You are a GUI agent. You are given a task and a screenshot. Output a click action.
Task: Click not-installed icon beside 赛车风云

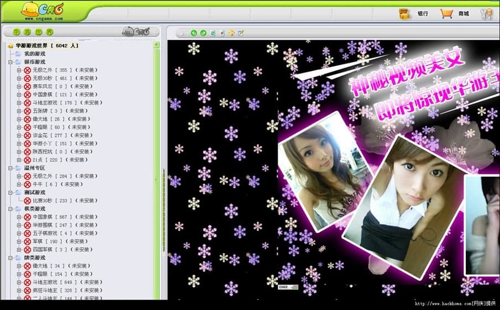tap(28, 86)
